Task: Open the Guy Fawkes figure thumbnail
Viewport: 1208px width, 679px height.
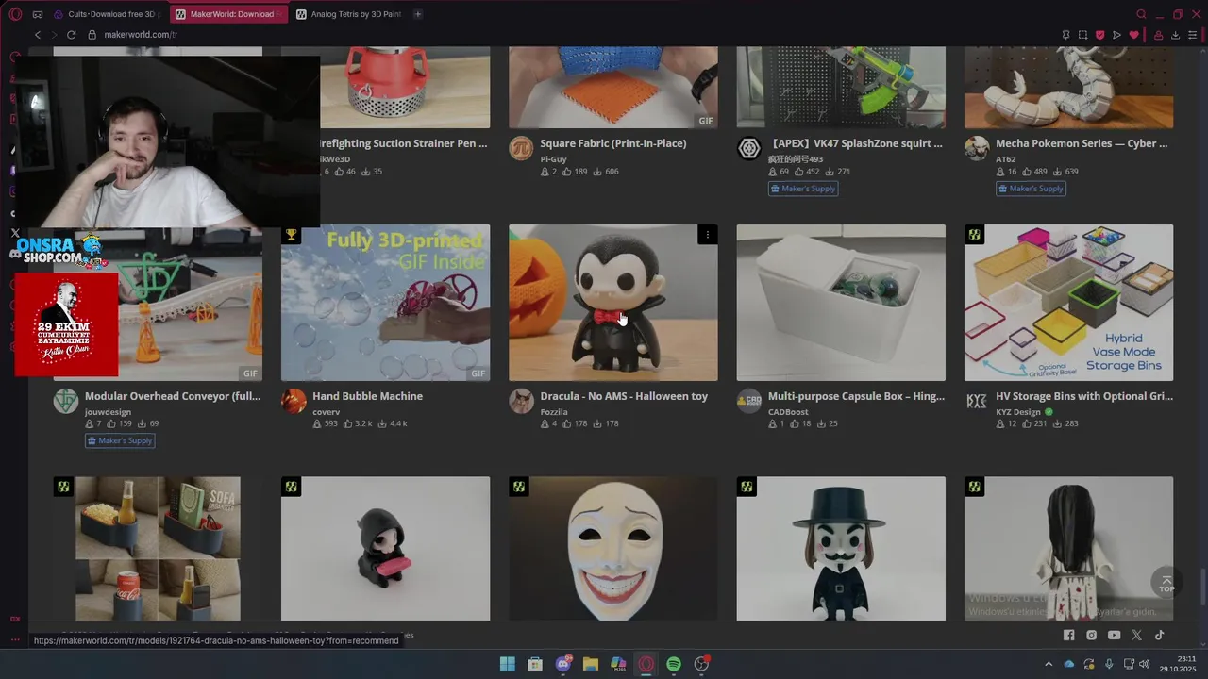Action: (x=841, y=548)
